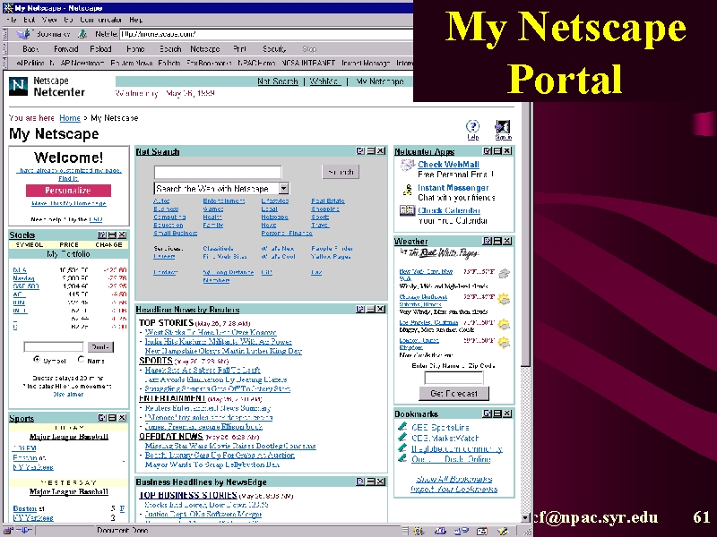Close the Netcenter Apps panel
The image size is (717, 537).
[x=507, y=150]
